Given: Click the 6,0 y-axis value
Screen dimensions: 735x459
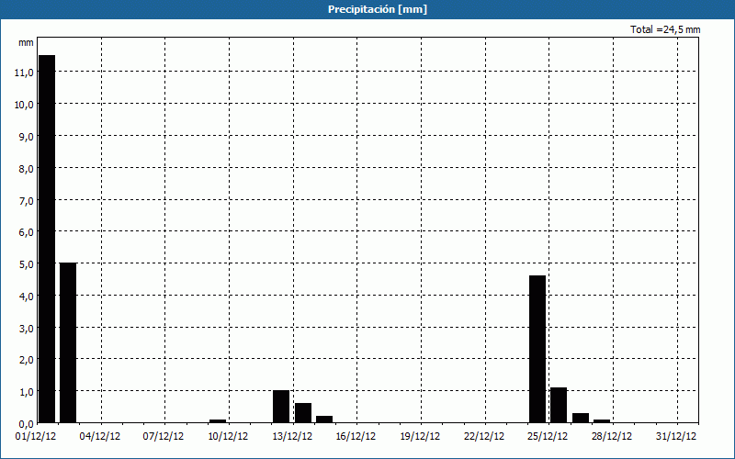Looking at the screenshot, I should coord(26,232).
